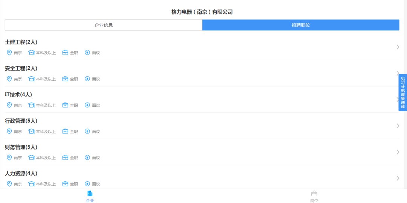The height and width of the screenshot is (203, 407).
Task: Click the graduation cap icon in 行政管理 row
Action: (31, 131)
